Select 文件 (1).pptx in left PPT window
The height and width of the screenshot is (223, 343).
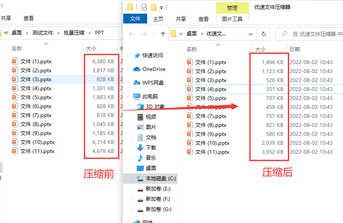coord(35,62)
